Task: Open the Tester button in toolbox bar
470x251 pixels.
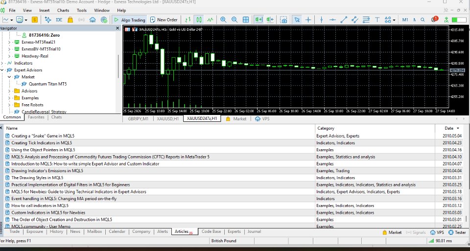Action: coord(457,232)
